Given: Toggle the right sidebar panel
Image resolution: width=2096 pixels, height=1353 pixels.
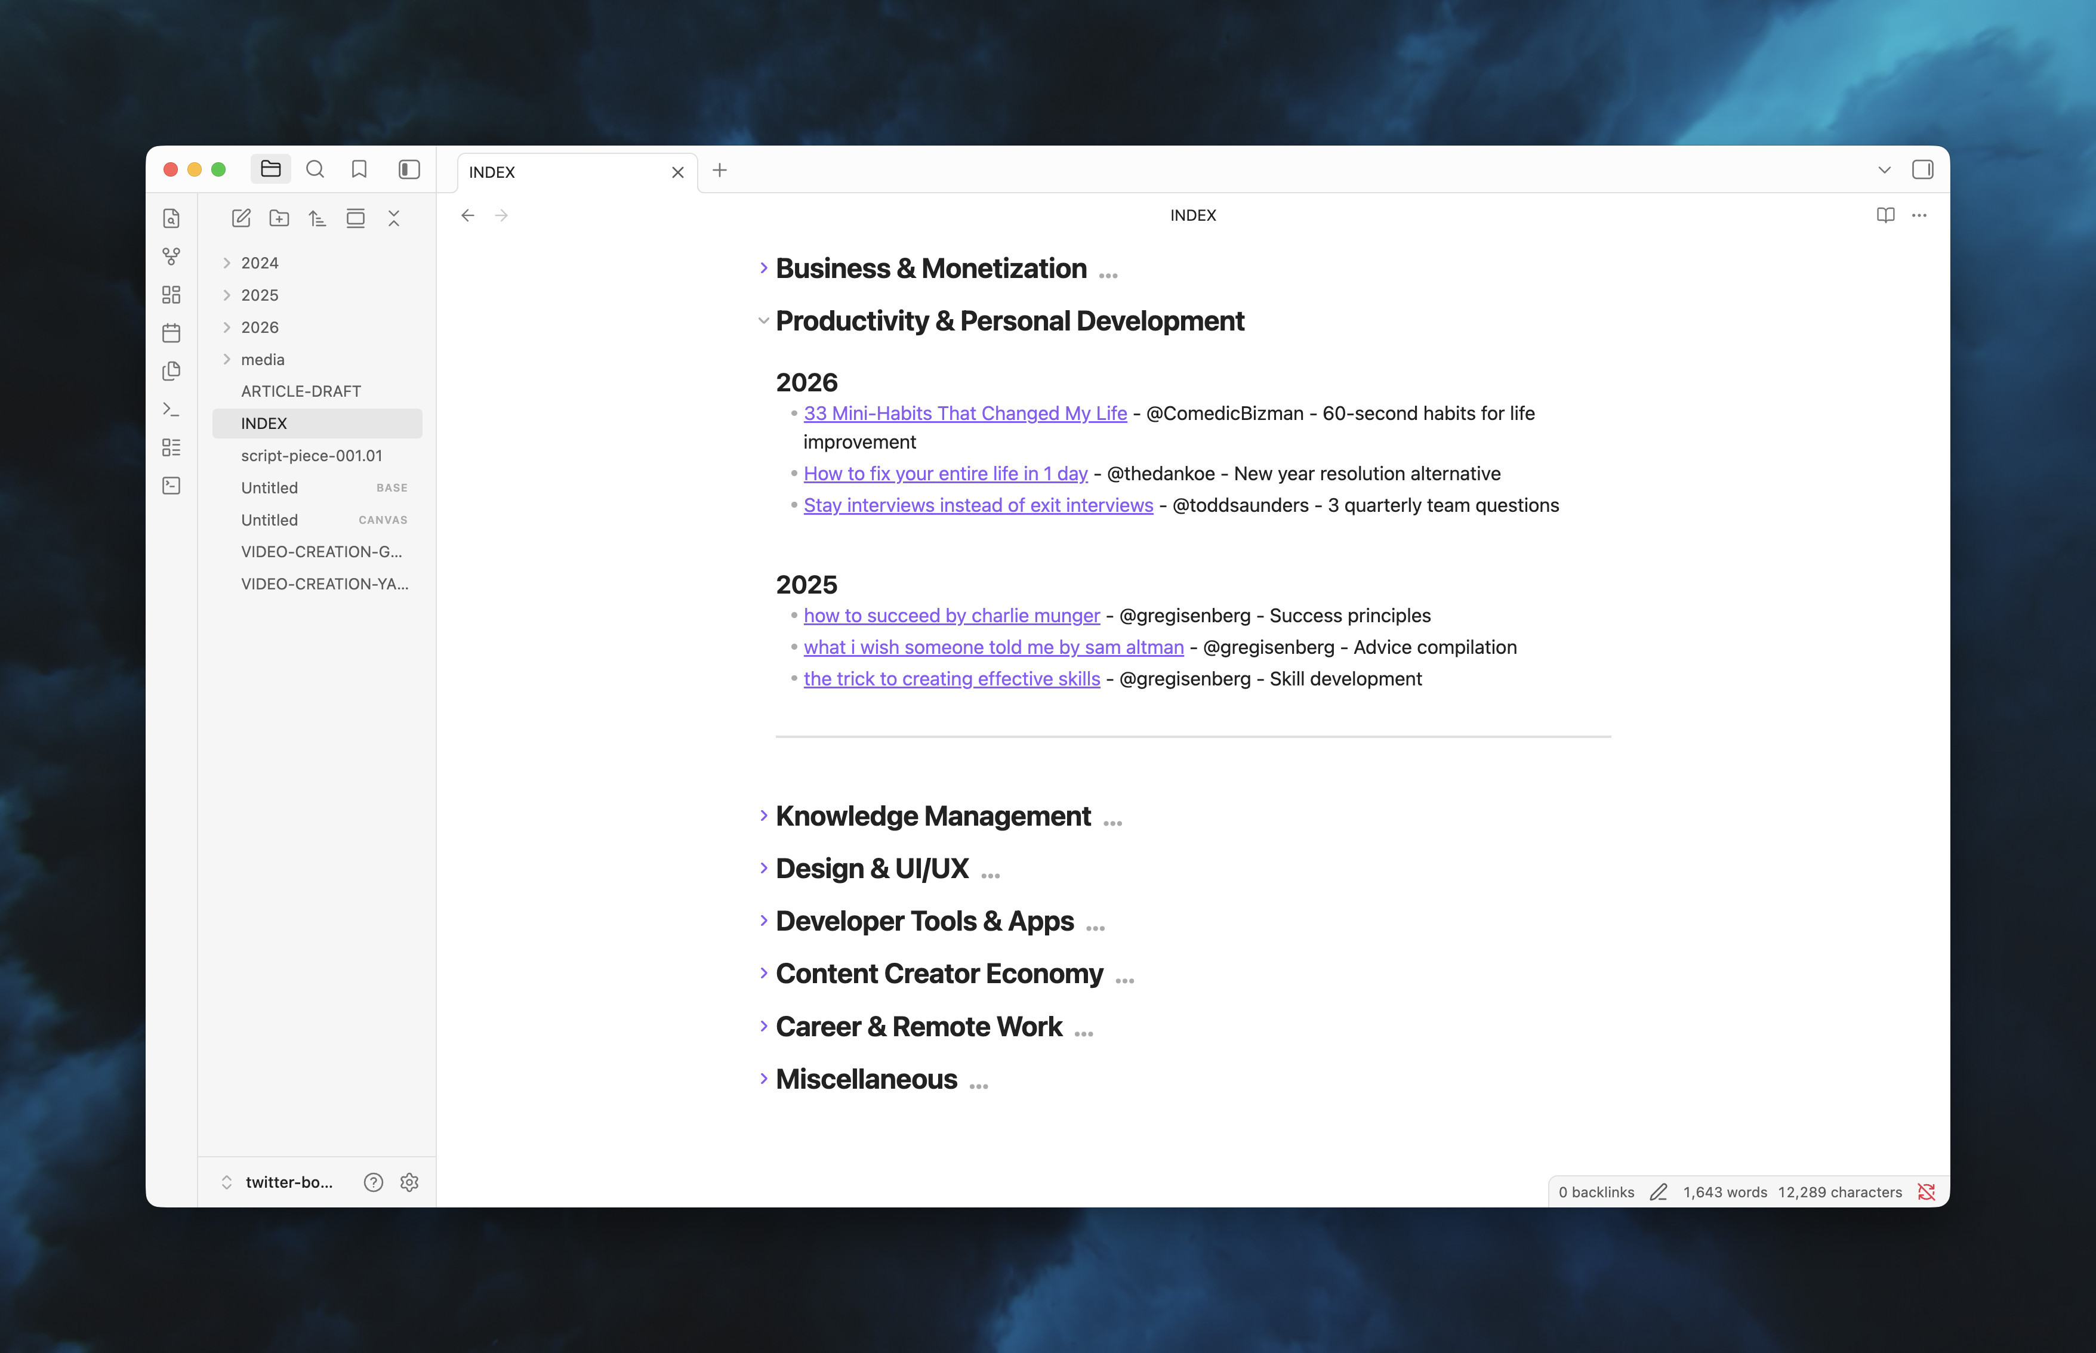Looking at the screenshot, I should pyautogui.click(x=1922, y=169).
